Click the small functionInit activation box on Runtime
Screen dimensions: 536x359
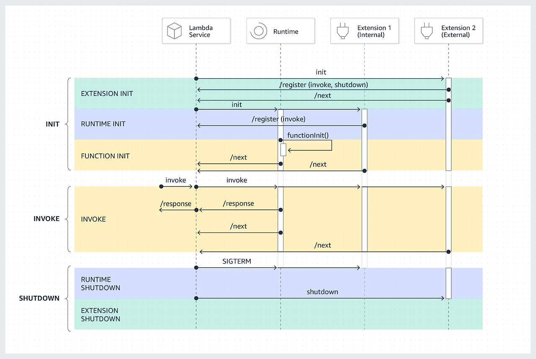(283, 150)
